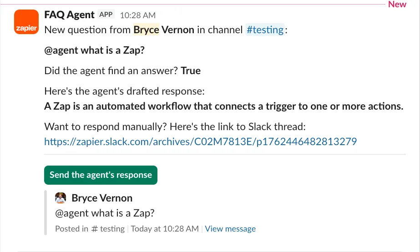This screenshot has height=252, width=420.
Task: Open the testing channel name in Posted in footer
Action: [x=112, y=229]
